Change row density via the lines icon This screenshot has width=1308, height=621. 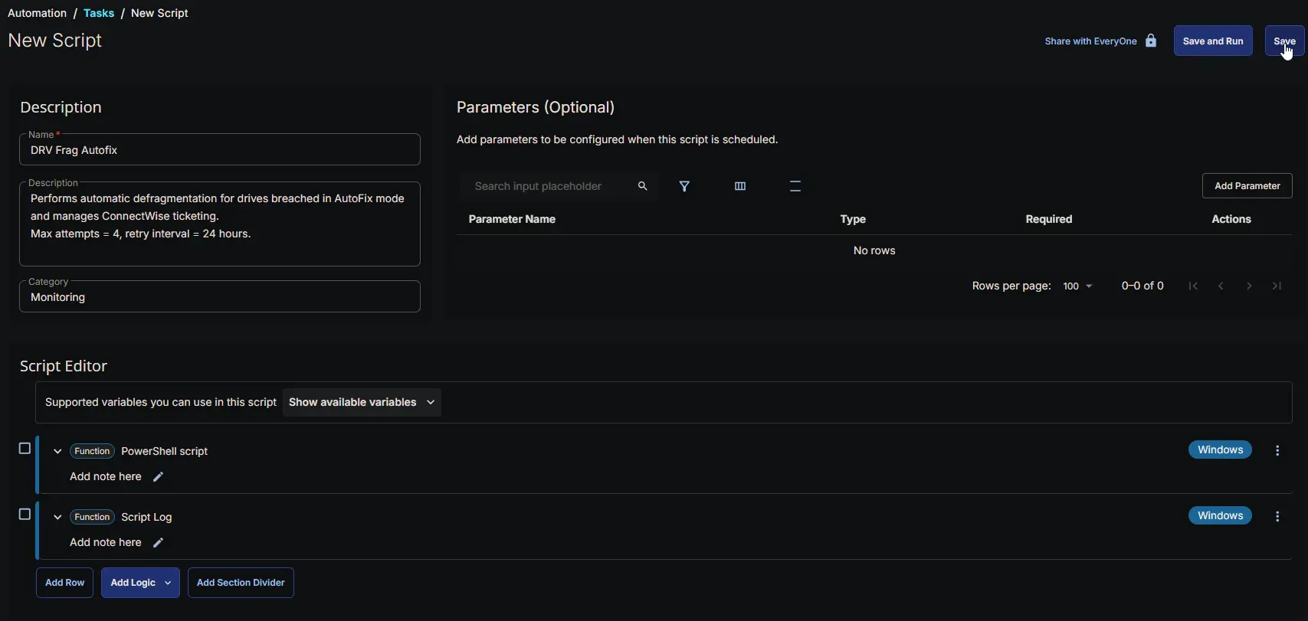795,186
